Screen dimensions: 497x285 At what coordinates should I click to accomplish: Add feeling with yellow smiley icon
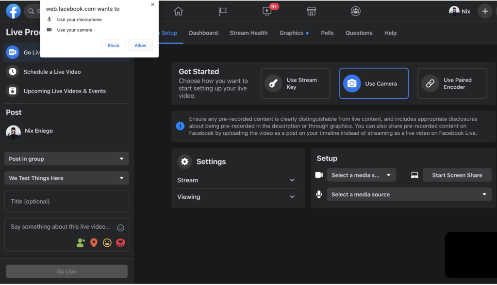[x=107, y=243]
